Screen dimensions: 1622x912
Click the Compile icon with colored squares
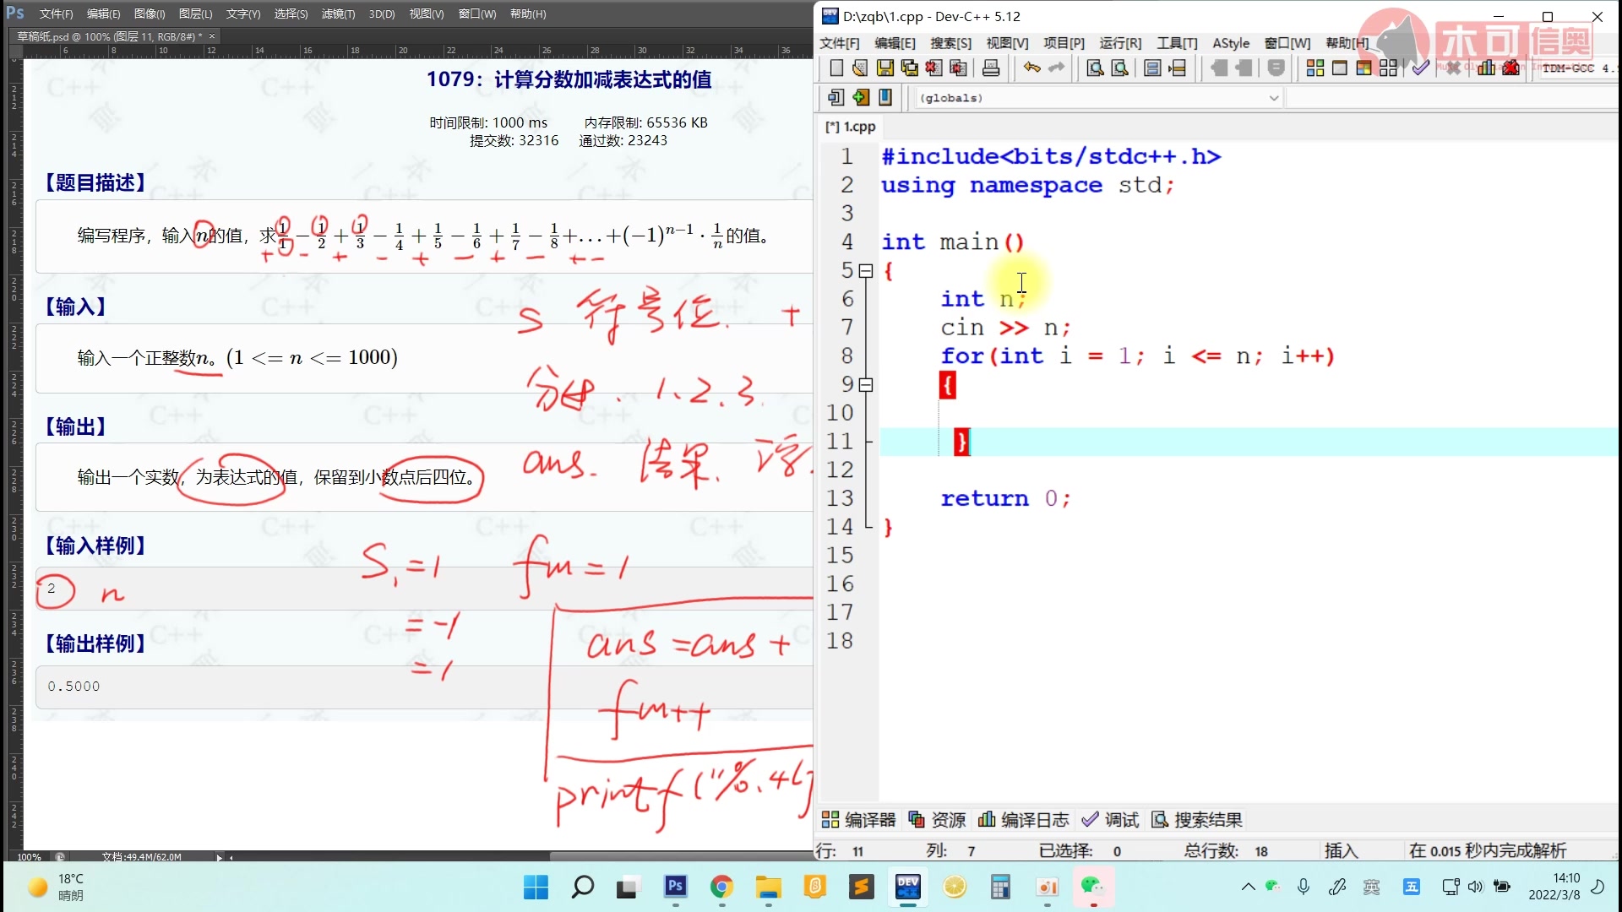tap(1314, 68)
